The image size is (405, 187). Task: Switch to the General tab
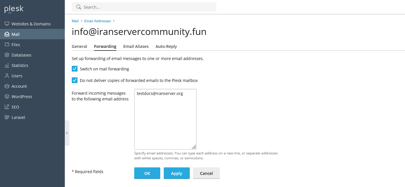click(79, 46)
